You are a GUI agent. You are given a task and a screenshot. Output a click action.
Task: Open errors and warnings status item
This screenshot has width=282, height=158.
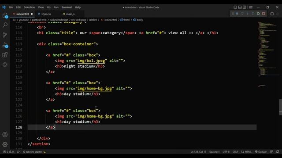pos(8,152)
